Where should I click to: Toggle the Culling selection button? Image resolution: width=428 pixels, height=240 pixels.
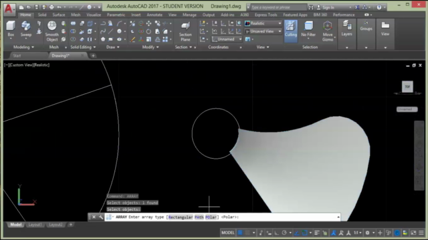(291, 31)
